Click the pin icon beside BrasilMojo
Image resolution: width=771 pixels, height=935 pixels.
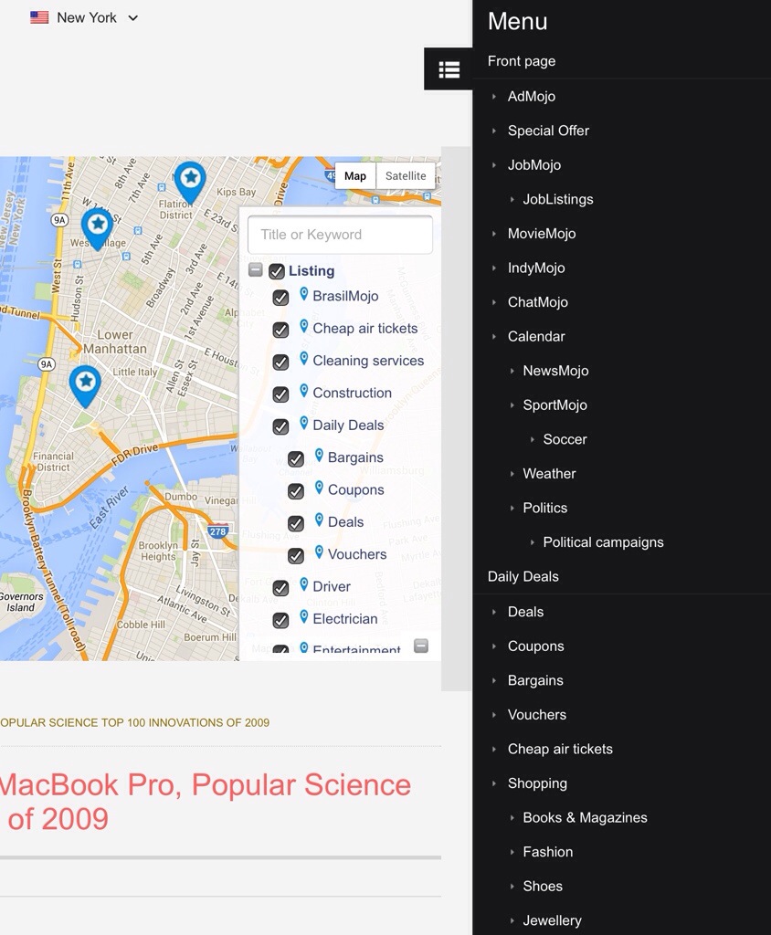304,294
